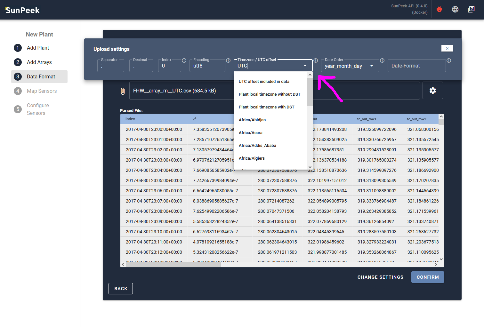Click table scroll down arrow
Image resolution: width=484 pixels, height=327 pixels.
pos(441,259)
